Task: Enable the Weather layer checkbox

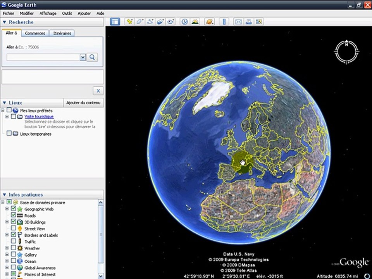Action: tap(14, 248)
